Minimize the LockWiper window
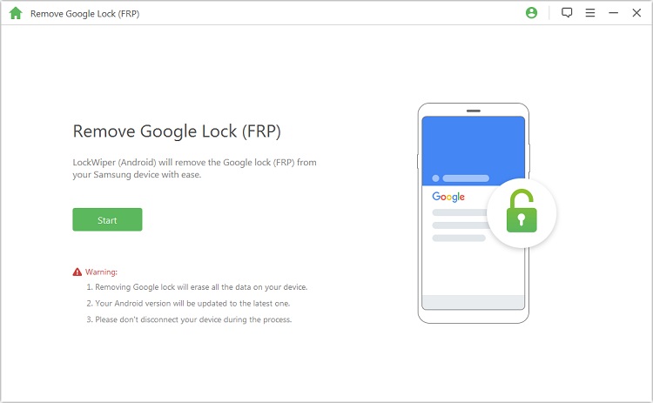The height and width of the screenshot is (403, 653). point(613,13)
